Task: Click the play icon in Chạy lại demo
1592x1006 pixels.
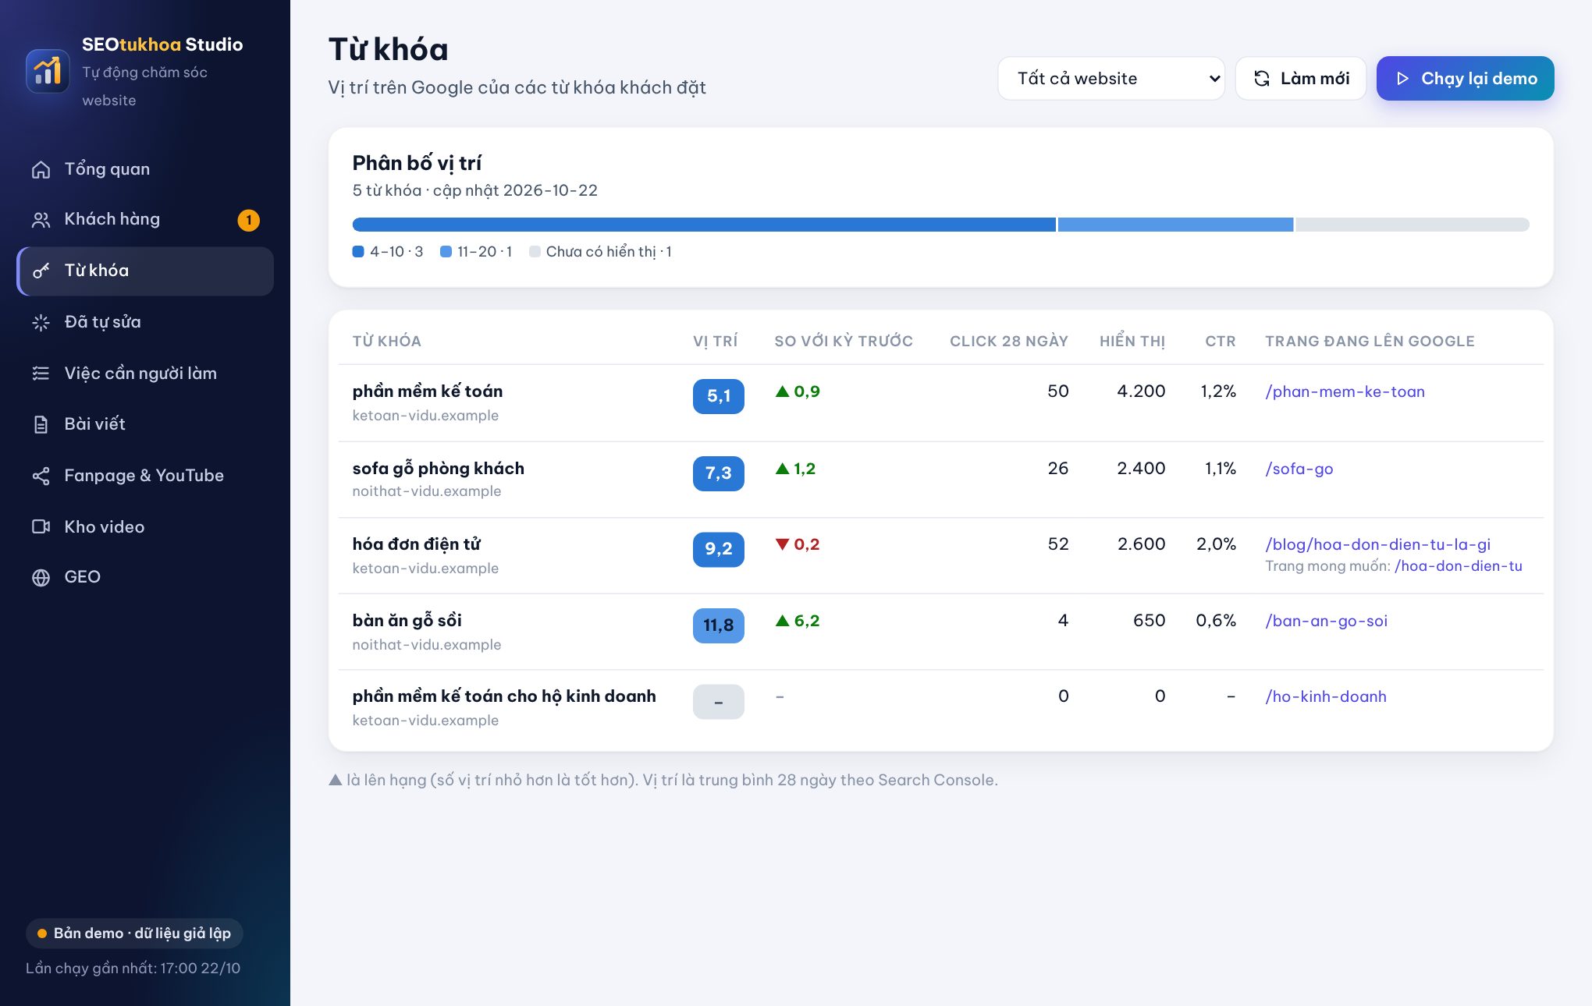Action: click(x=1402, y=78)
